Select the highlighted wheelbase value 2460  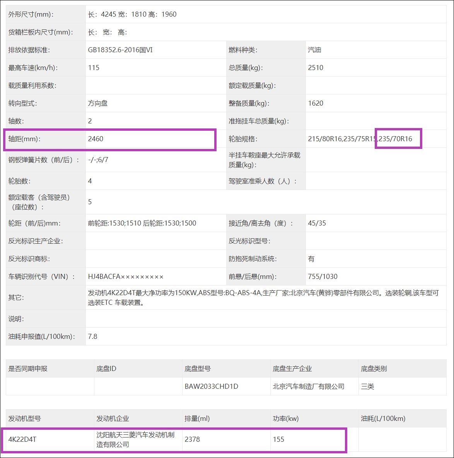[x=94, y=139]
